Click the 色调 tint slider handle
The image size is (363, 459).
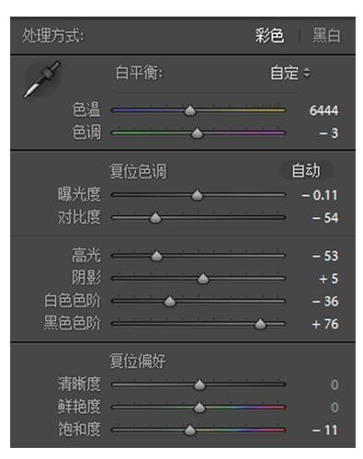coord(197,133)
